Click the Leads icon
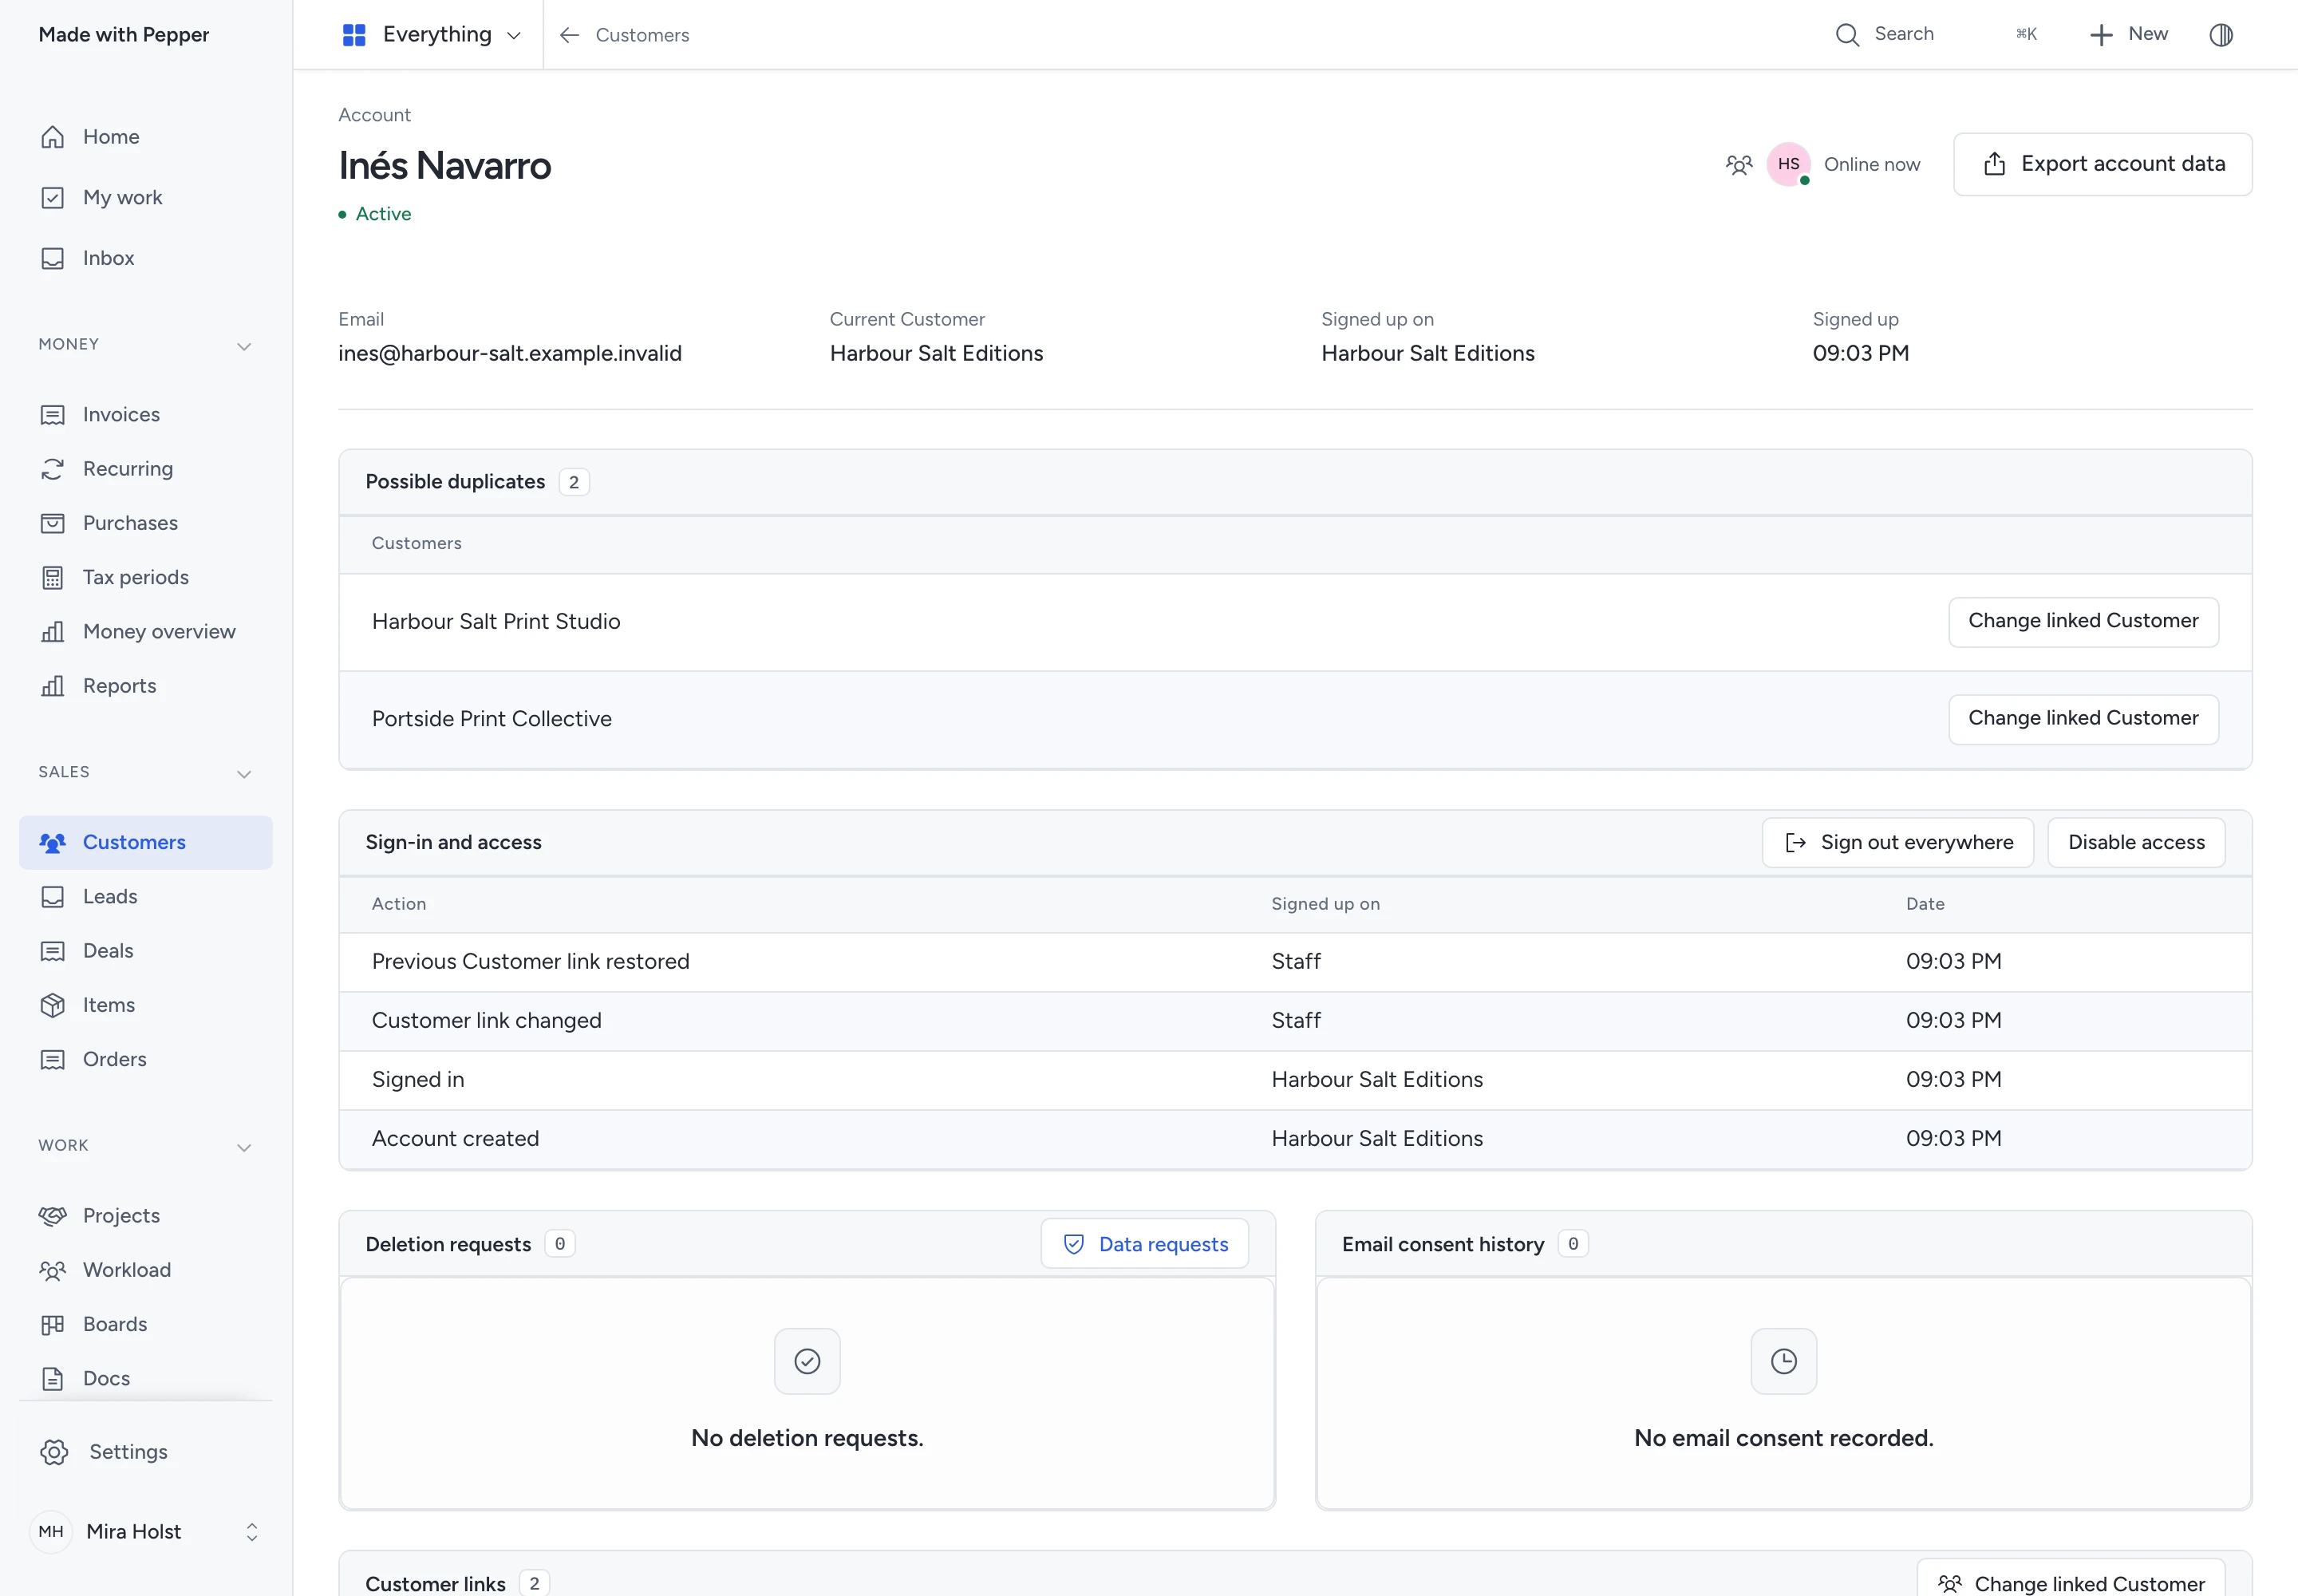This screenshot has width=2298, height=1596. (x=53, y=897)
